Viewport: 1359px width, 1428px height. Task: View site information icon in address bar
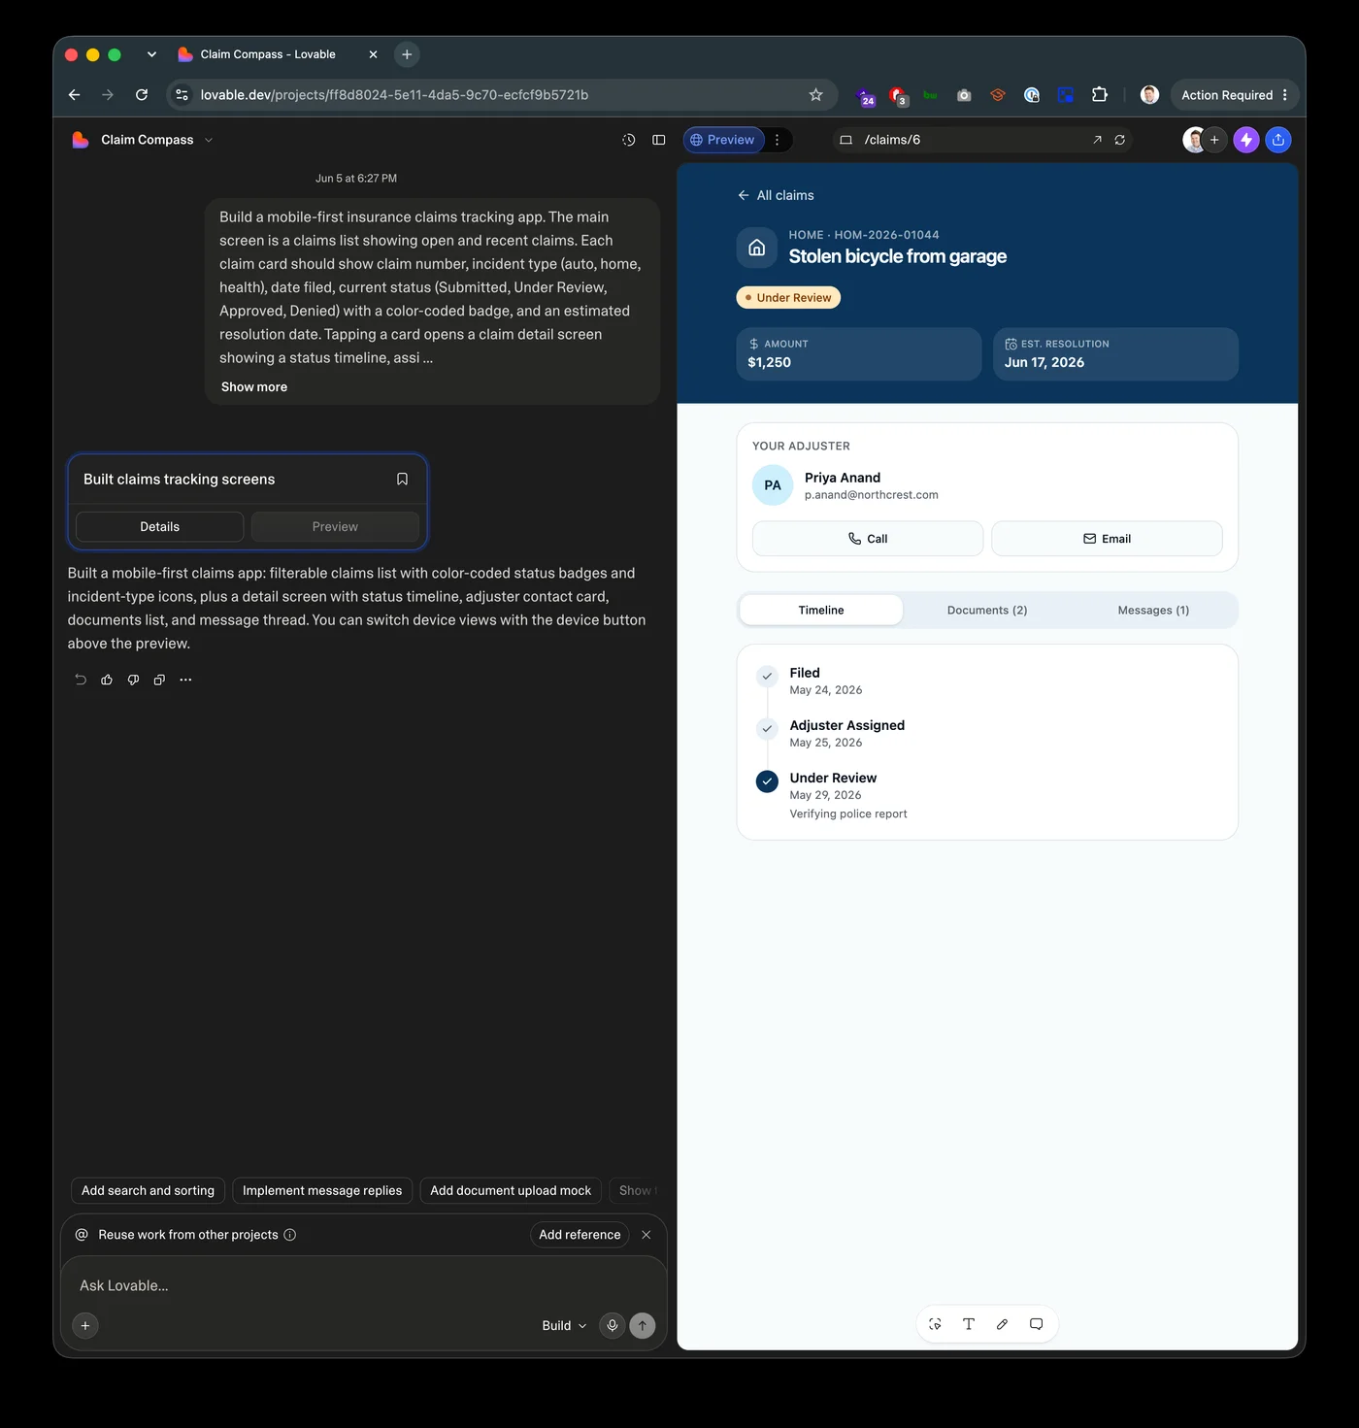pyautogui.click(x=182, y=95)
